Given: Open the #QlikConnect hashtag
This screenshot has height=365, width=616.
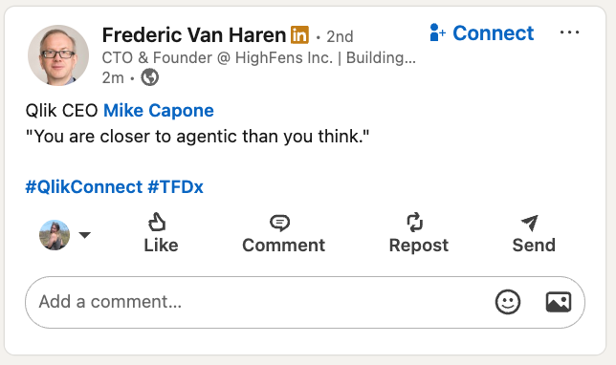Looking at the screenshot, I should click(x=83, y=187).
